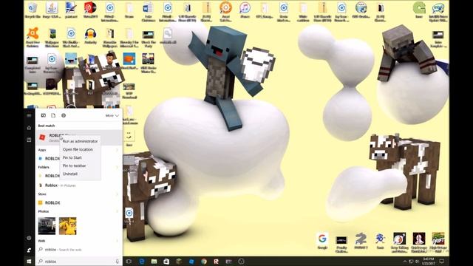
Task: Click the taskbar clock and date
Action: point(428,261)
